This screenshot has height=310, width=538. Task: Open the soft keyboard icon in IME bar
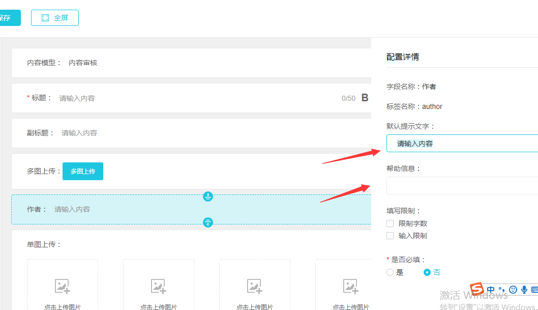[534, 290]
